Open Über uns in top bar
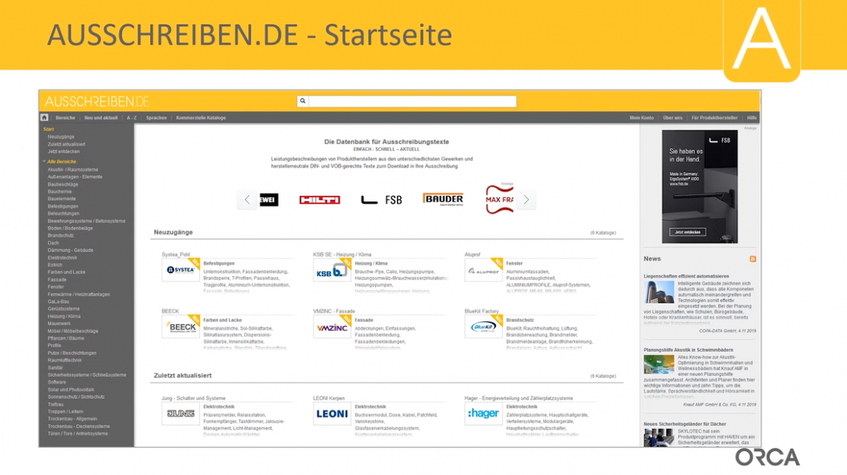The height and width of the screenshot is (475, 847). point(673,118)
